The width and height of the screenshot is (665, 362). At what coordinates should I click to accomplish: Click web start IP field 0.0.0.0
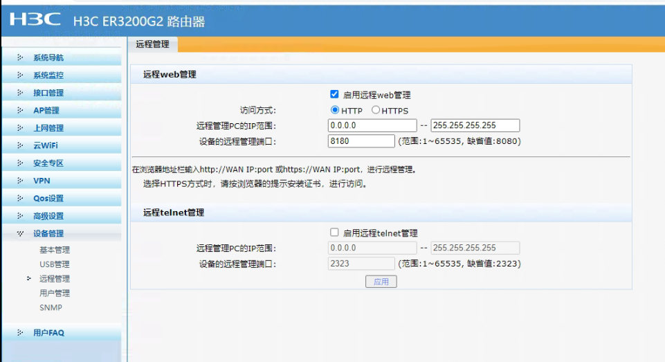tap(372, 125)
